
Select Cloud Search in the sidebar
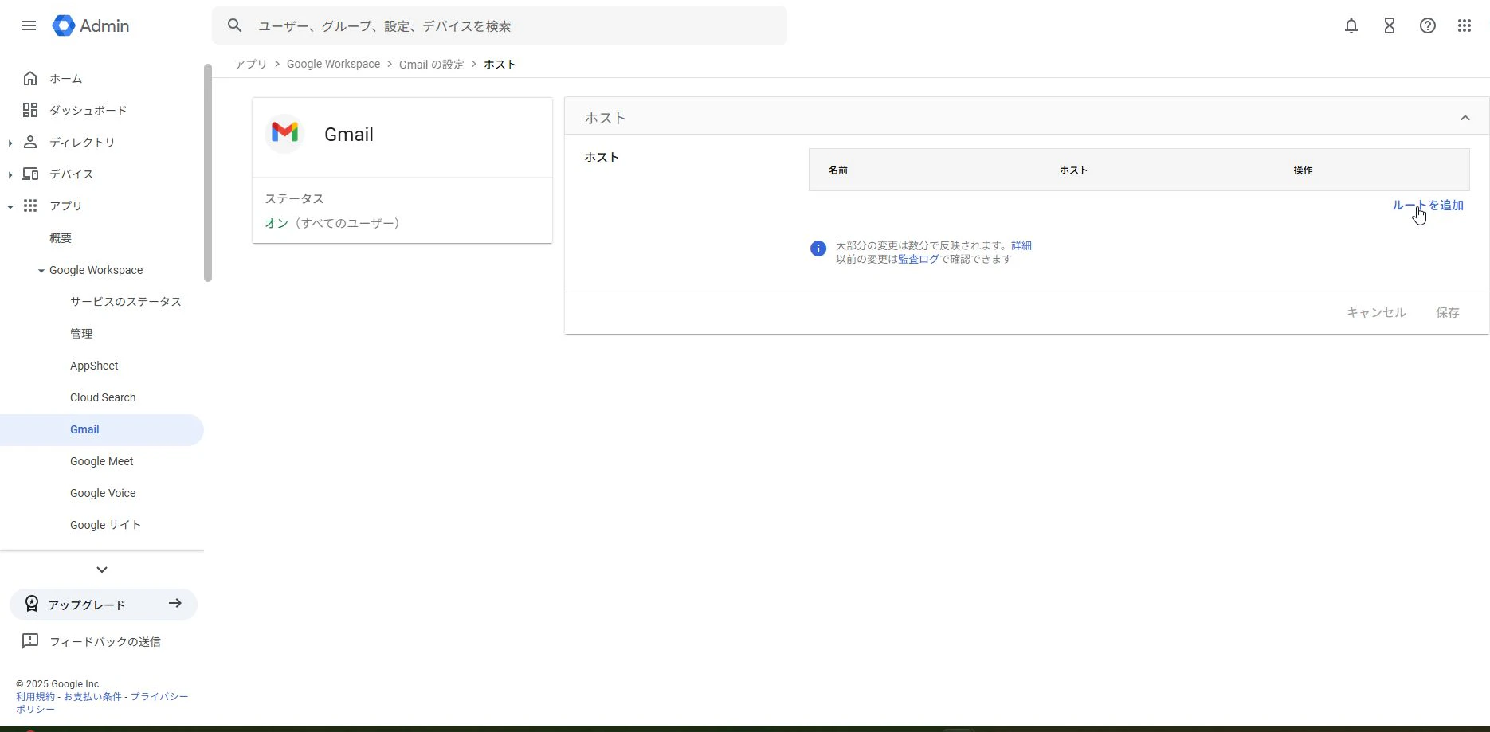(x=103, y=397)
